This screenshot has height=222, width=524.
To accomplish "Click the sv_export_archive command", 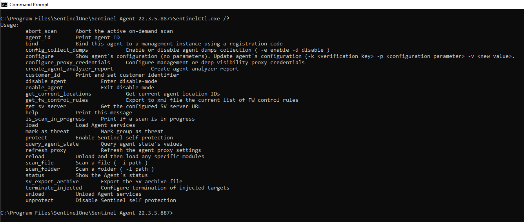I will [52, 182].
